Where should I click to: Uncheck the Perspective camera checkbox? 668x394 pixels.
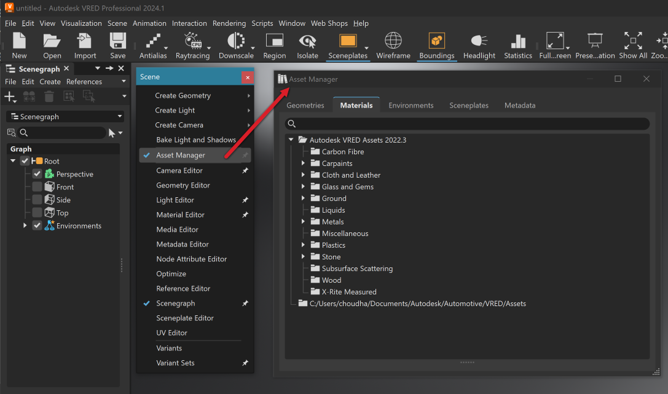pyautogui.click(x=37, y=174)
